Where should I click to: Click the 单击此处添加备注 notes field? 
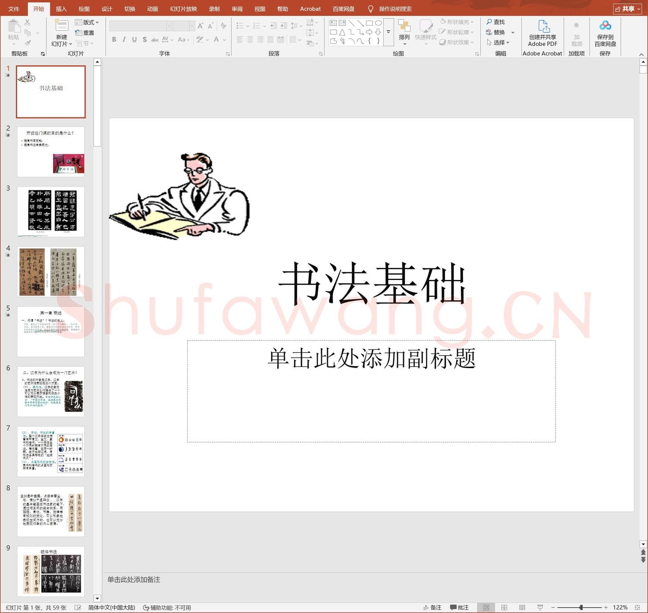coord(134,580)
